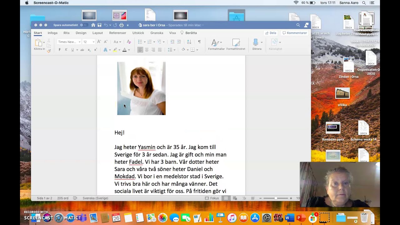Sort text A to Z icon

tap(189, 42)
